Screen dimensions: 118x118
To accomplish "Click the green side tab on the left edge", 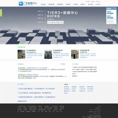I will pyautogui.click(x=1, y=13).
